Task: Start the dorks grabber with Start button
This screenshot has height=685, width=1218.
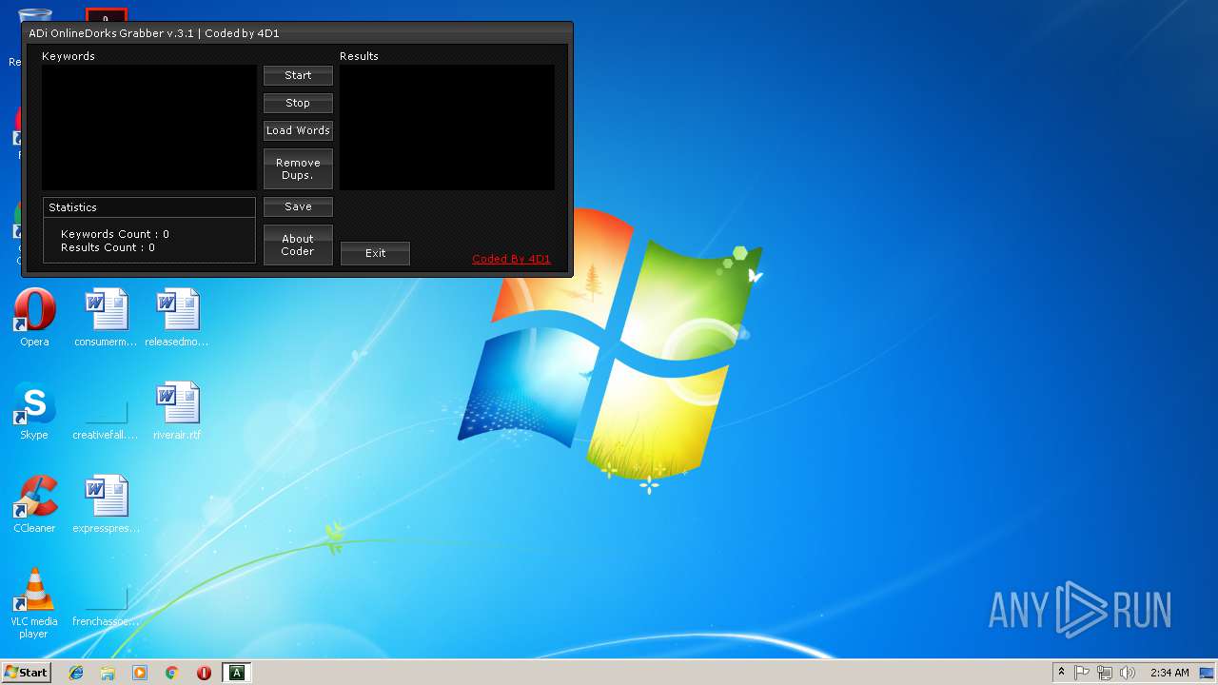Action: [x=298, y=75]
